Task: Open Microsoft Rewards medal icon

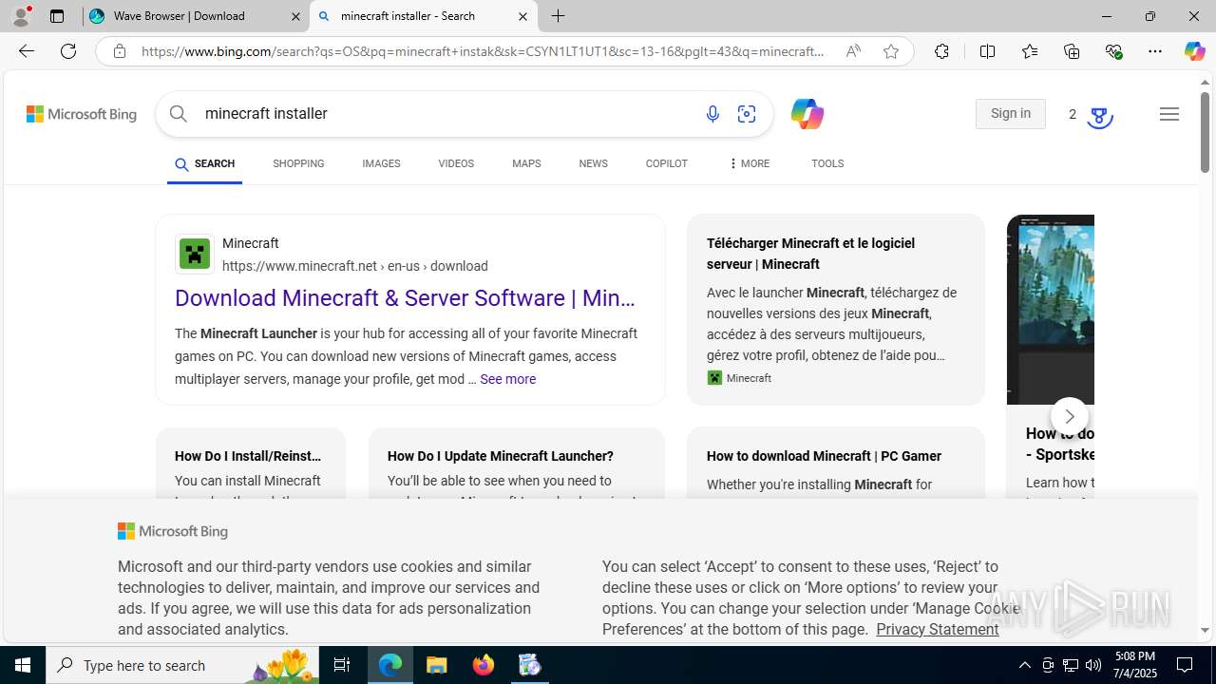Action: pos(1099,117)
